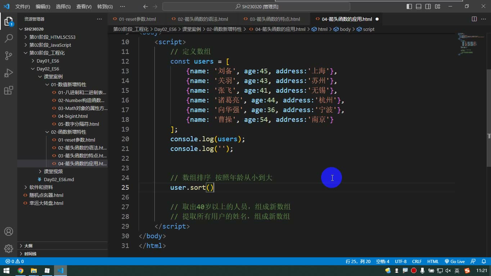Go forward with the title bar arrow
491x276 pixels.
pyautogui.click(x=155, y=6)
